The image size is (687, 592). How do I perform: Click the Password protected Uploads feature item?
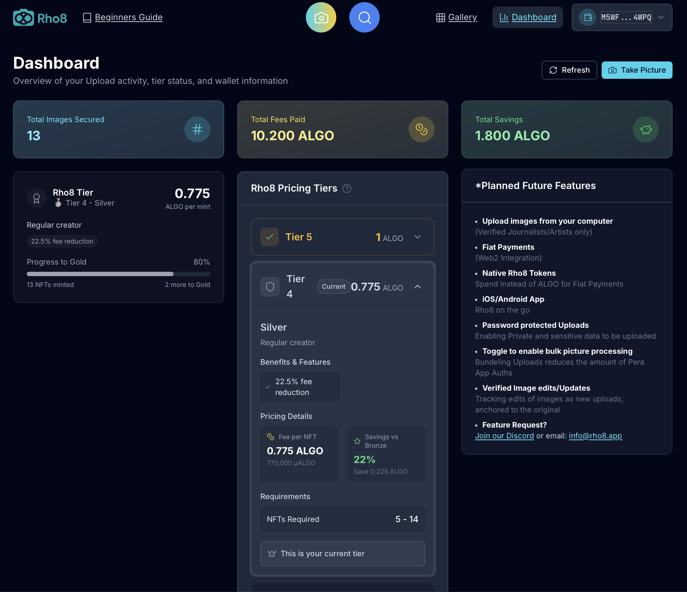[x=535, y=325]
